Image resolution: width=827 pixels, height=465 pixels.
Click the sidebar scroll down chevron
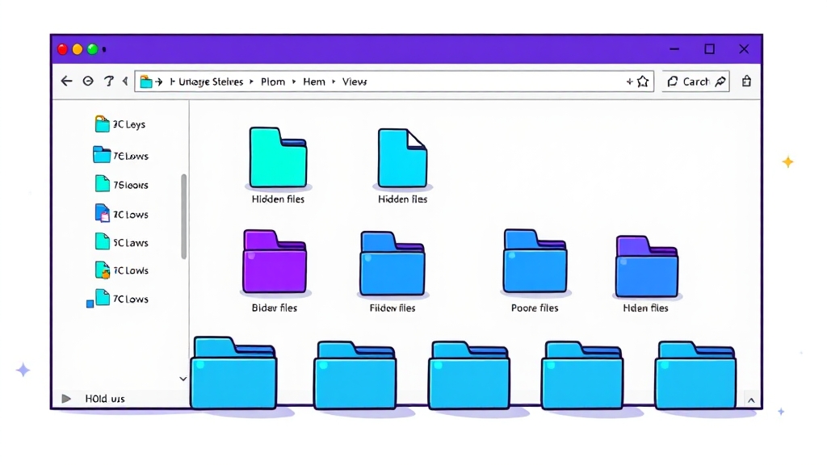click(183, 379)
